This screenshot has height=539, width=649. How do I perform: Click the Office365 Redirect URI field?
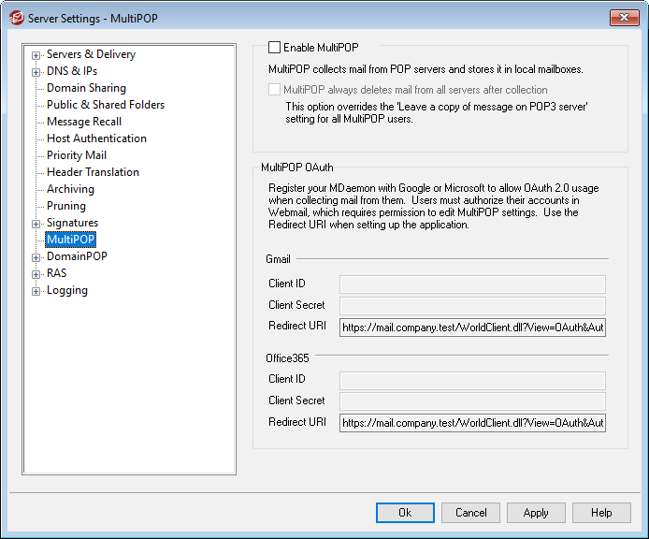click(x=472, y=423)
